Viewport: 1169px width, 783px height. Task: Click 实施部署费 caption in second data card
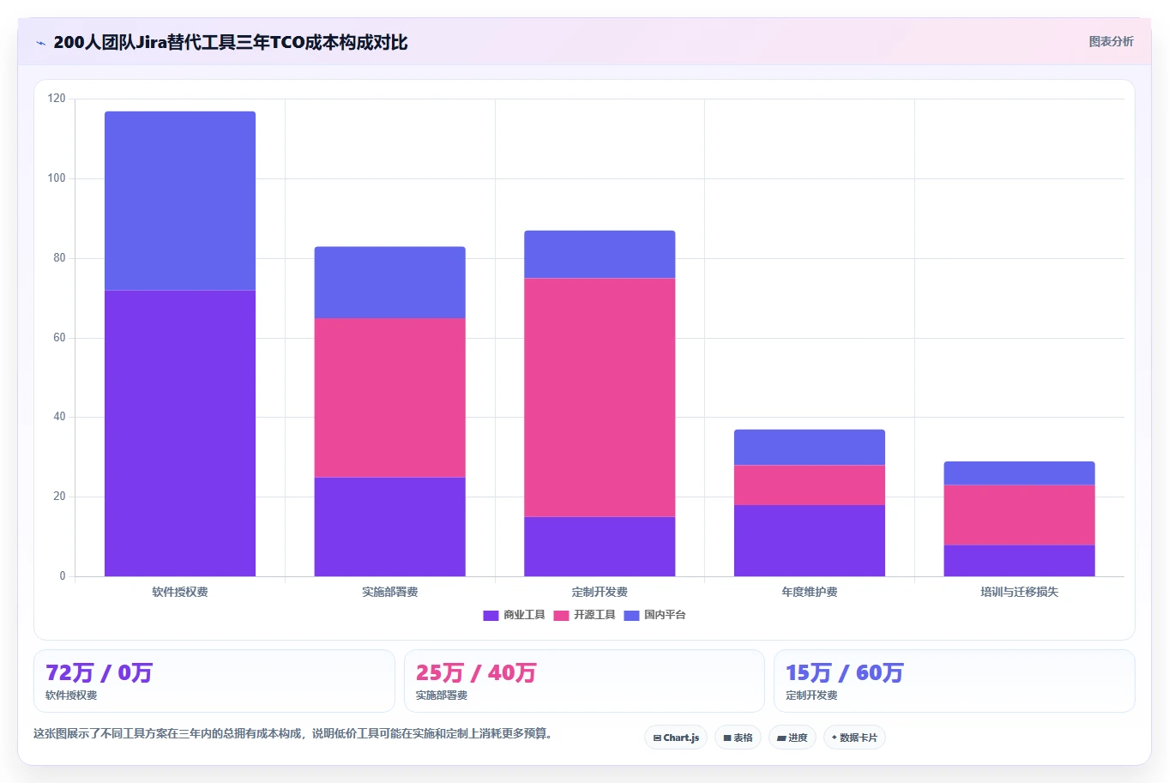(x=442, y=696)
